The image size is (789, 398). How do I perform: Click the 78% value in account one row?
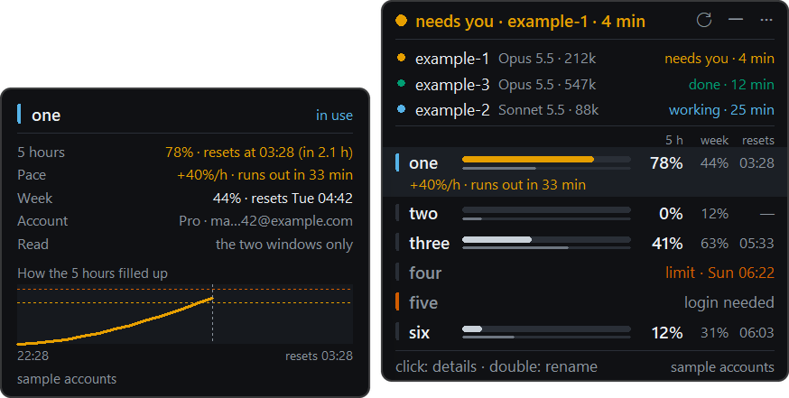(667, 163)
